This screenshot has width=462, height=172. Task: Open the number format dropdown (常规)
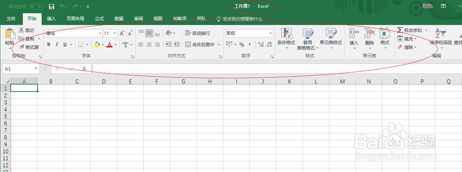270,33
